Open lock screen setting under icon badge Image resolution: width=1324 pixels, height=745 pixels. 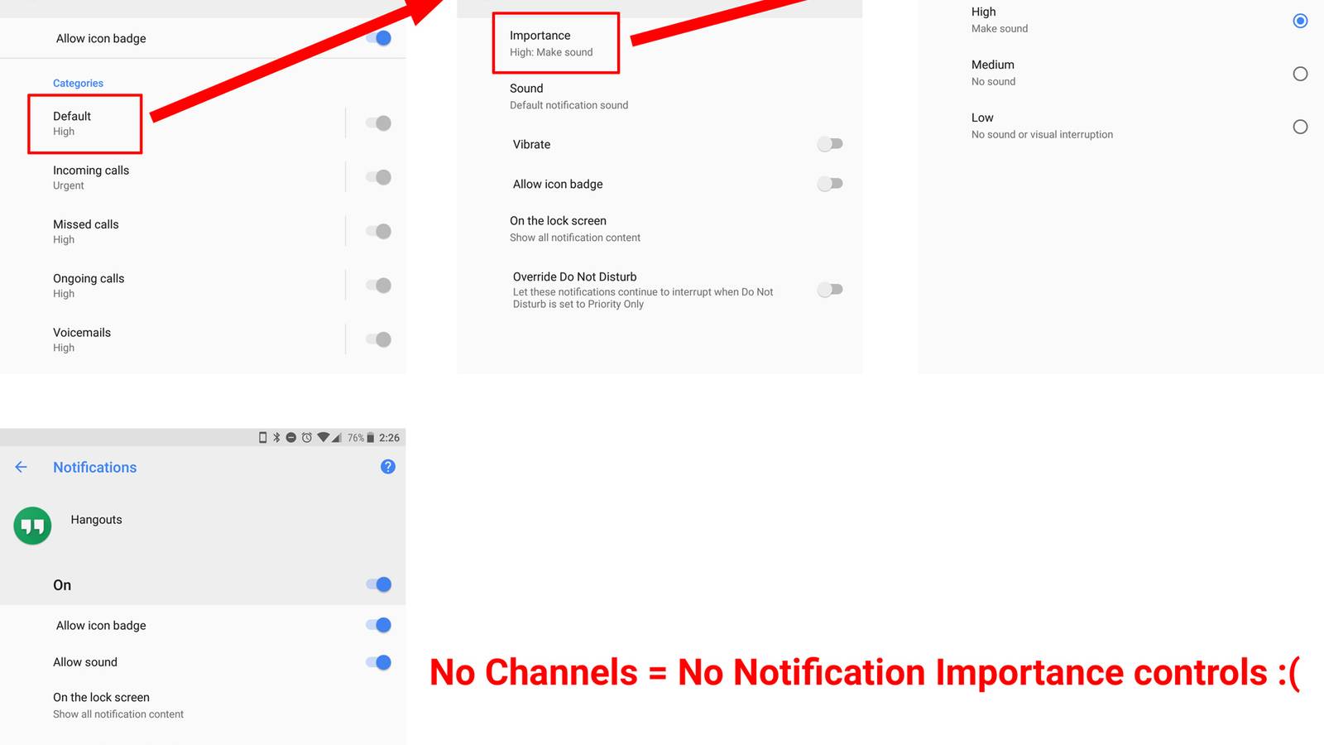pos(575,228)
